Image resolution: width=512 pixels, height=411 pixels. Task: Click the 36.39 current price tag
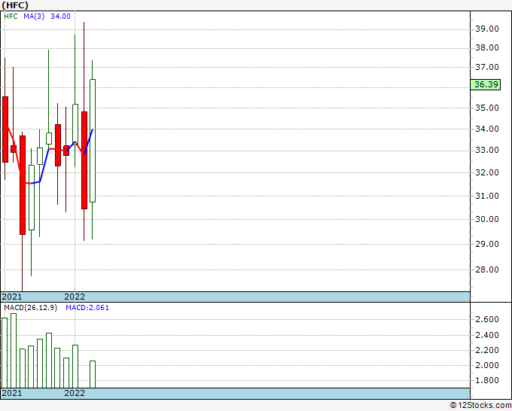(486, 84)
